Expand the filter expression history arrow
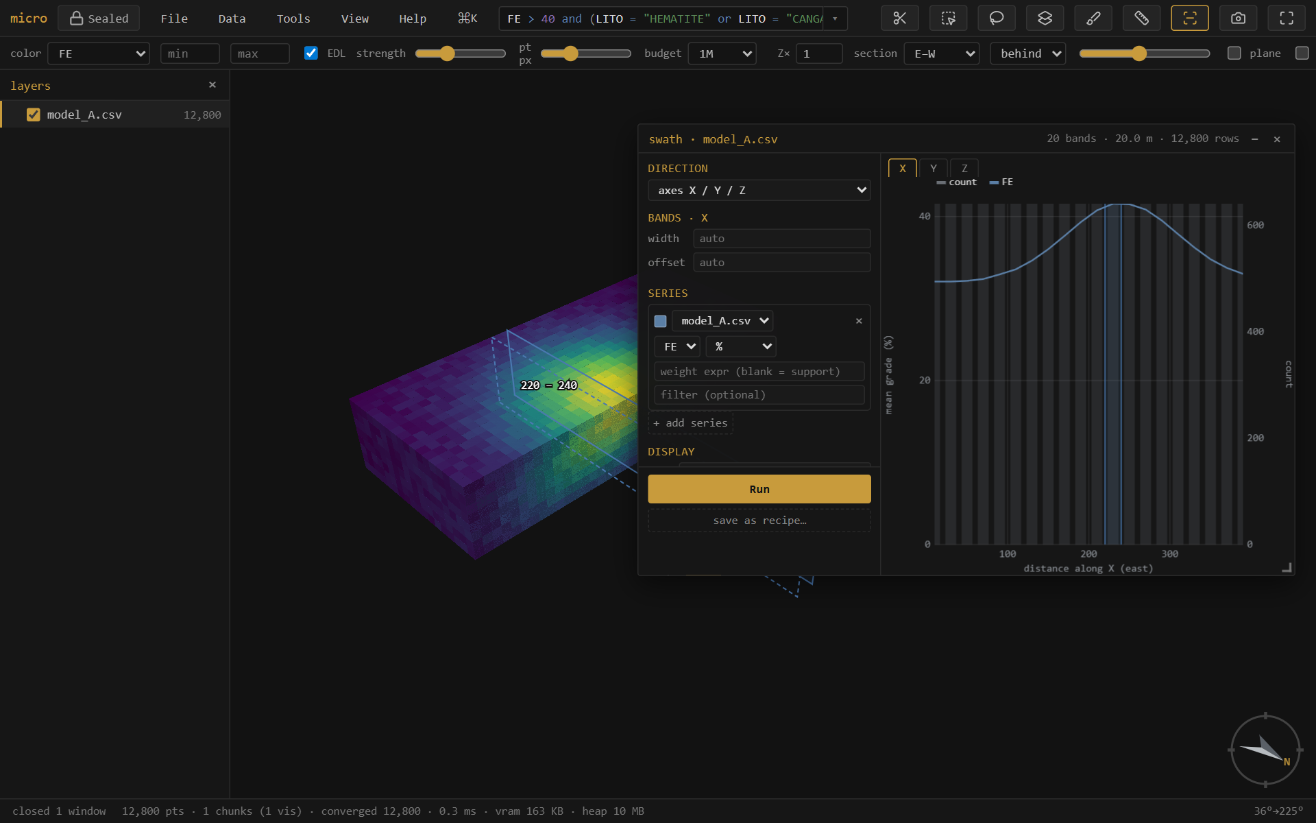 (835, 19)
